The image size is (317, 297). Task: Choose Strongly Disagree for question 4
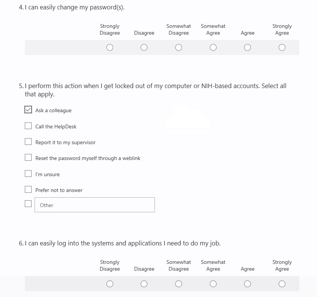[110, 47]
